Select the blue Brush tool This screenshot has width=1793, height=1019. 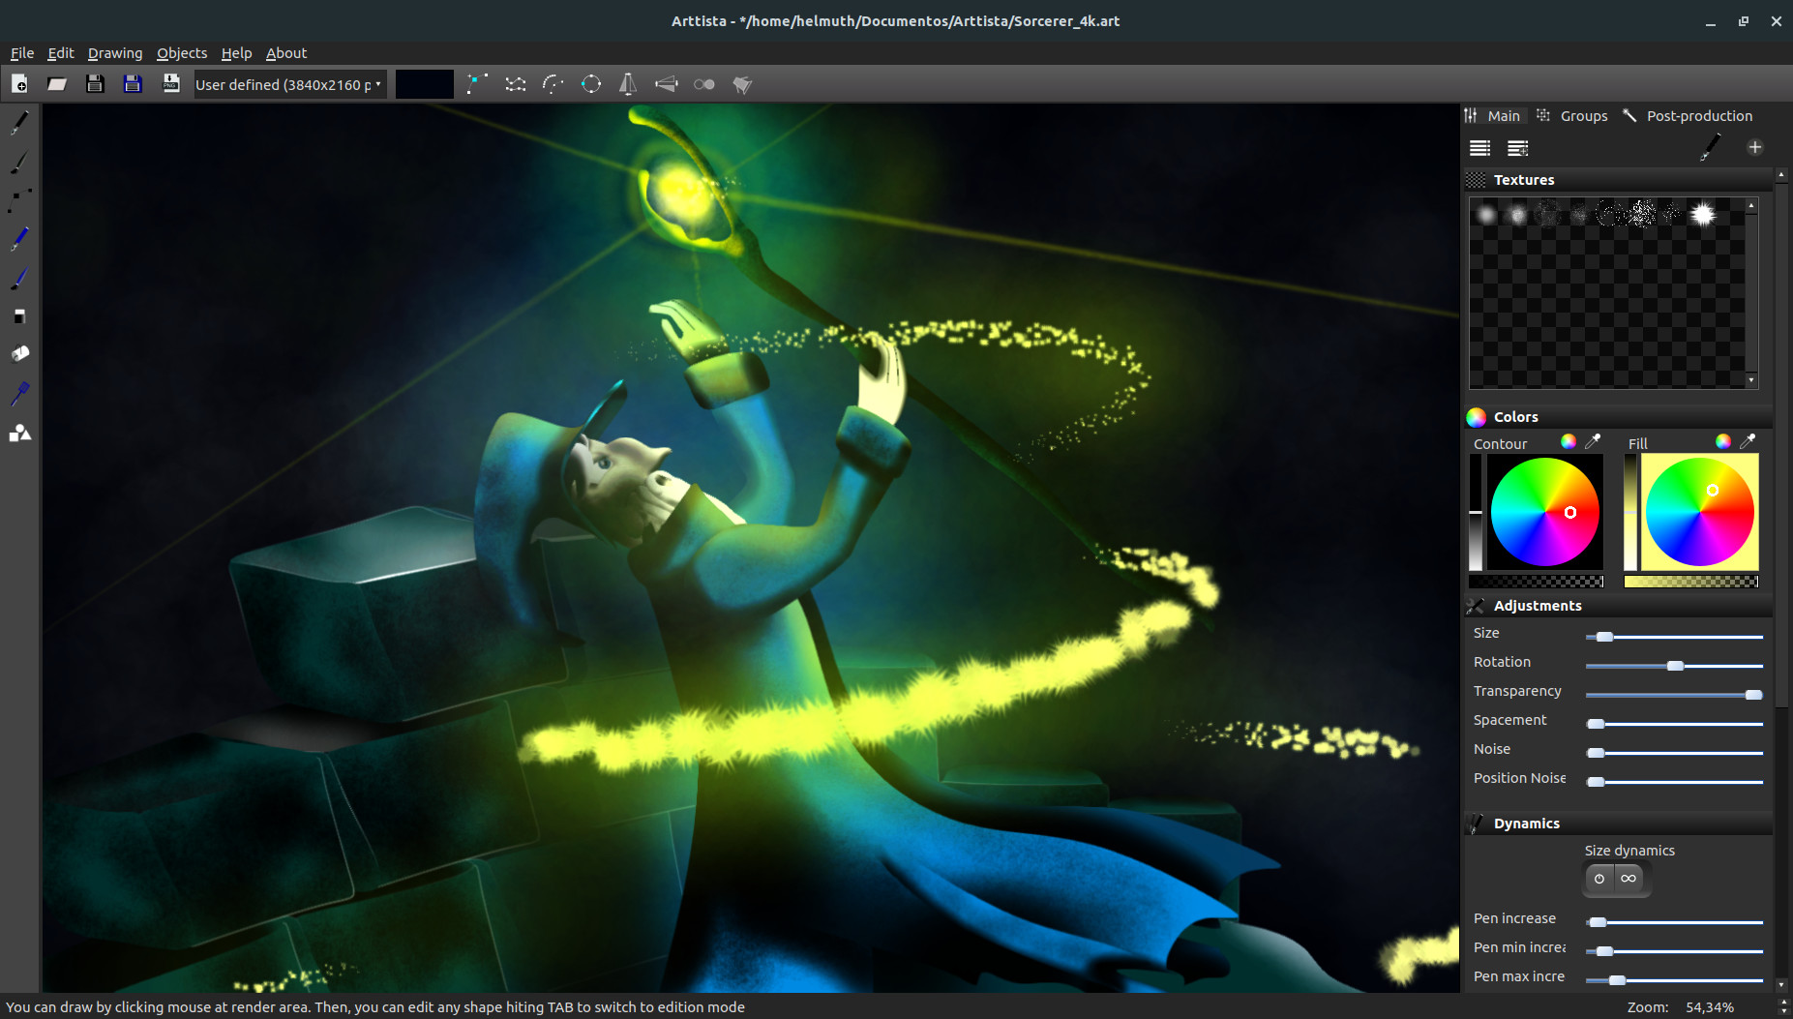pyautogui.click(x=17, y=279)
